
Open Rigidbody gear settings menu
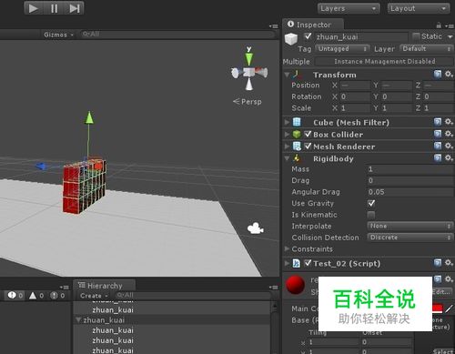(449, 157)
